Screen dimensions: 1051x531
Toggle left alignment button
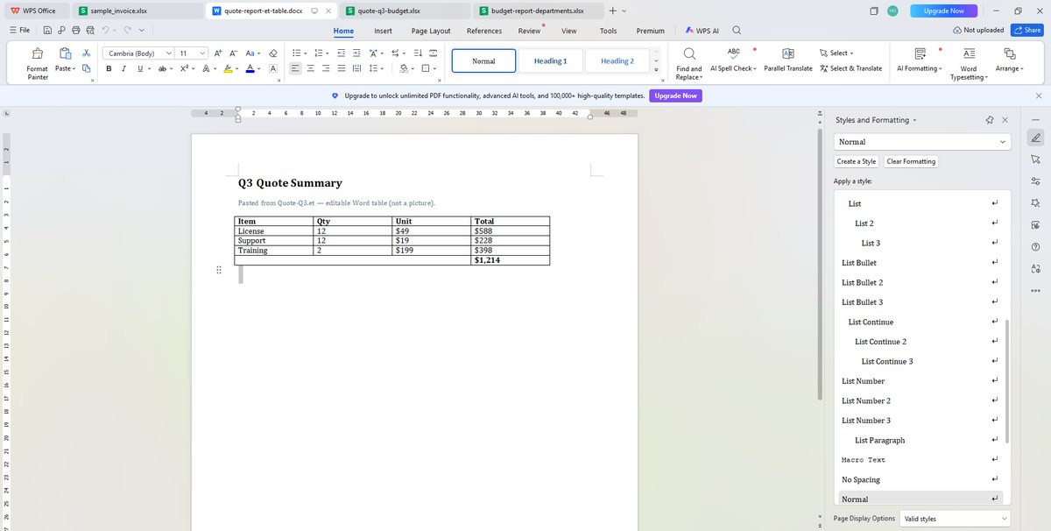295,68
